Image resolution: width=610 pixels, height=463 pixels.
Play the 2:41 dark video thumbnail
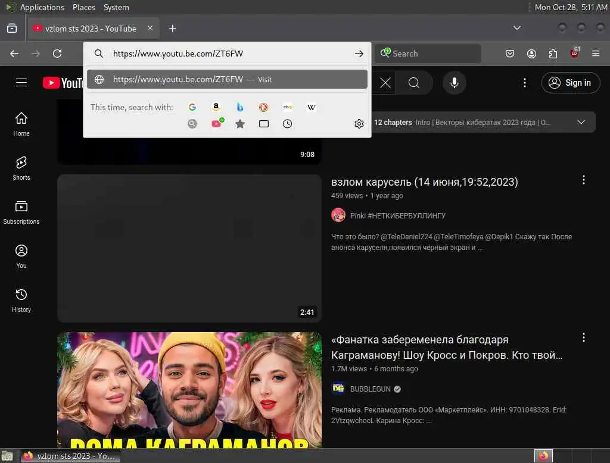point(189,248)
